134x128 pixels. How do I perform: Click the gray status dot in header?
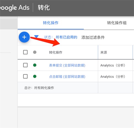pos(35,52)
